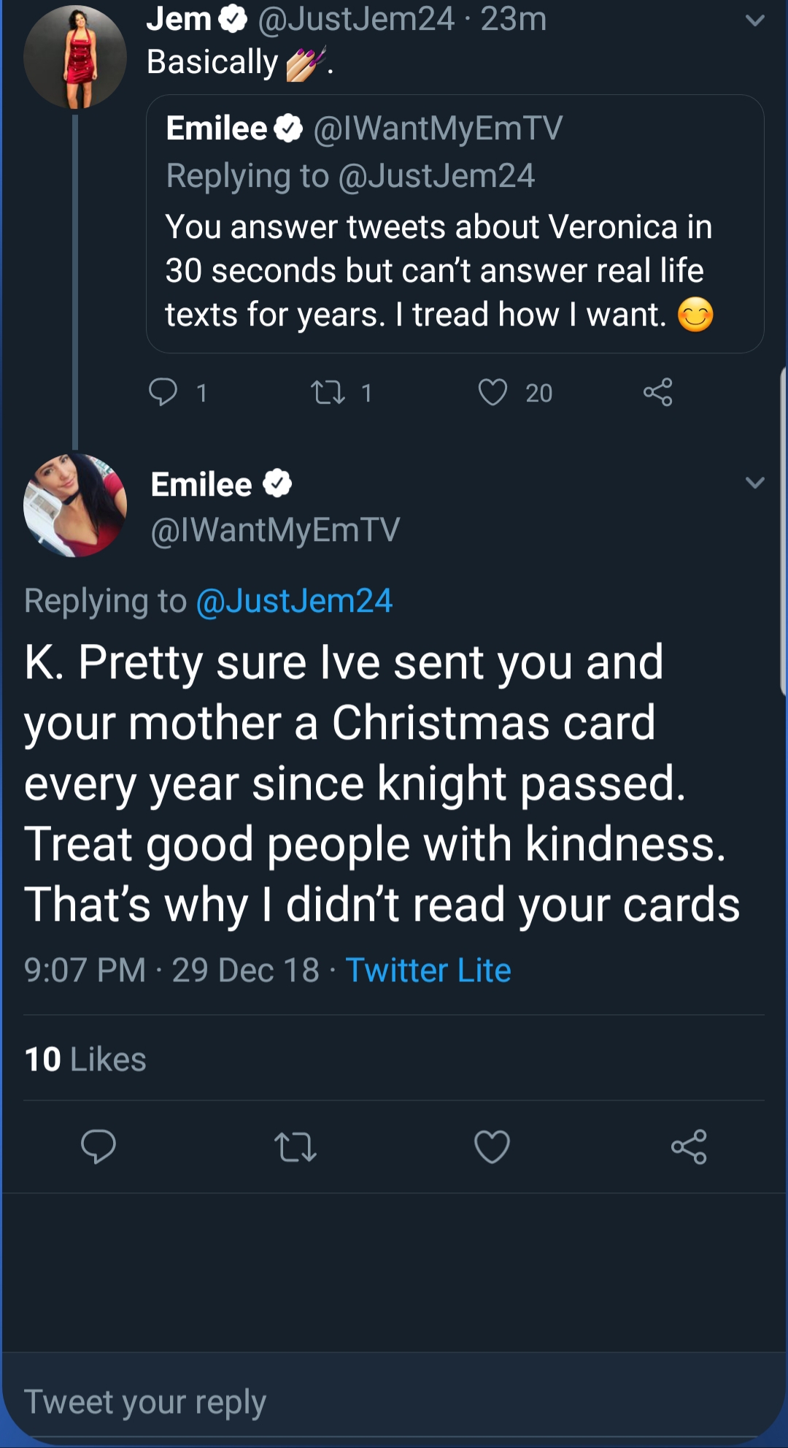
Task: View the 10 Likes list
Action: 85,1059
